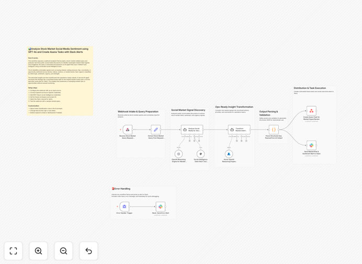The image size is (362, 264).
Task: Click the Output Parsing & Validation heading
Action: pyautogui.click(x=268, y=113)
